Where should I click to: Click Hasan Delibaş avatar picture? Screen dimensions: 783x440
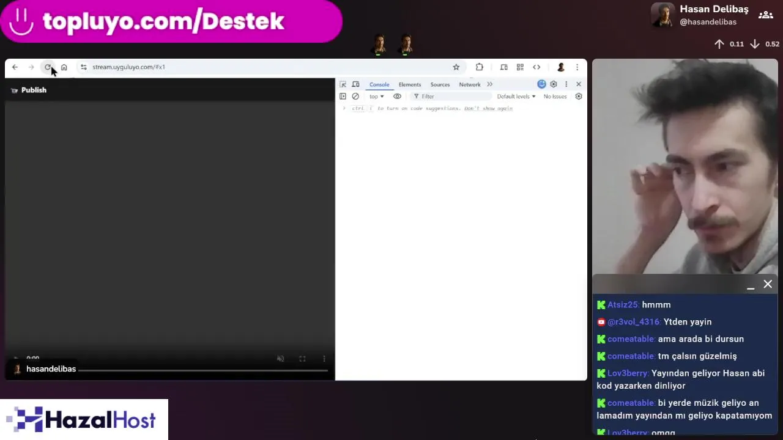(662, 15)
